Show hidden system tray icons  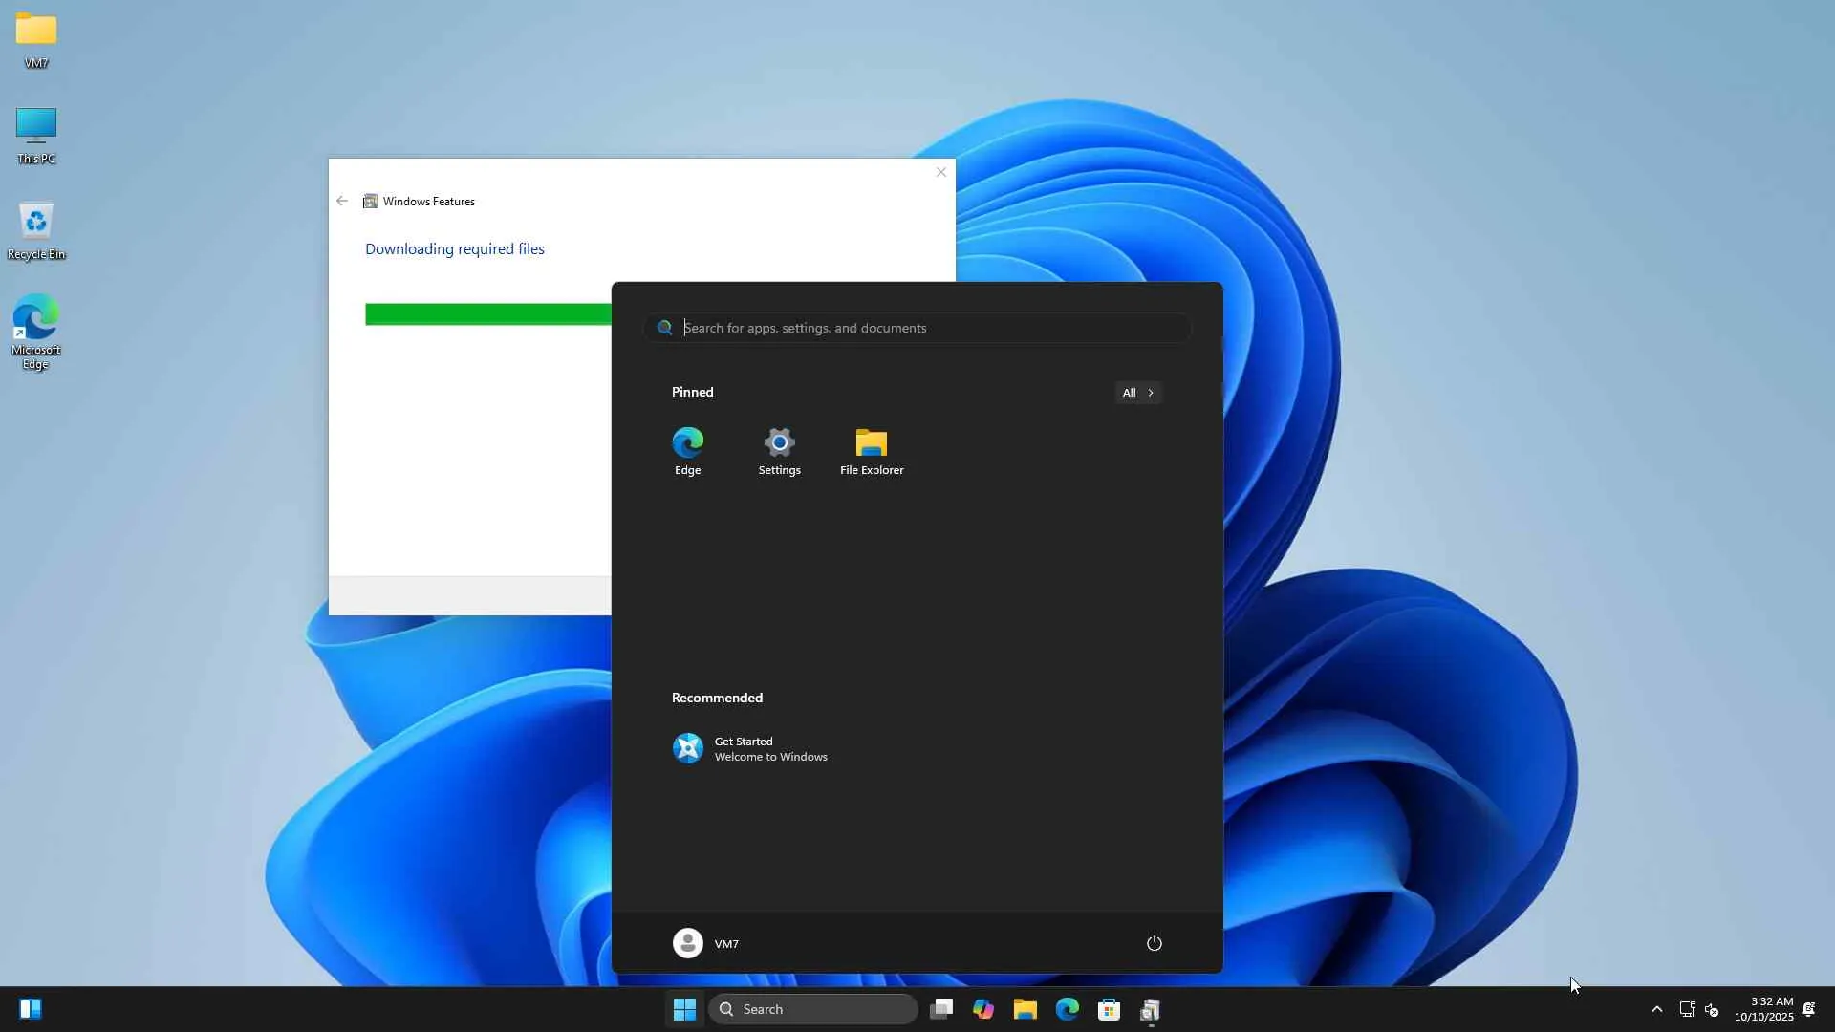point(1656,1009)
